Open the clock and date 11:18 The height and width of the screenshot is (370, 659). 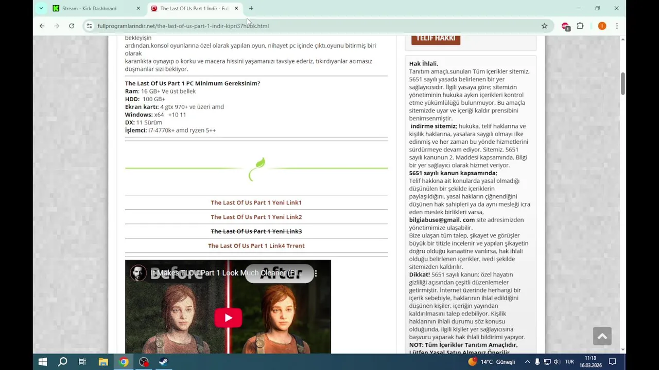tap(591, 362)
